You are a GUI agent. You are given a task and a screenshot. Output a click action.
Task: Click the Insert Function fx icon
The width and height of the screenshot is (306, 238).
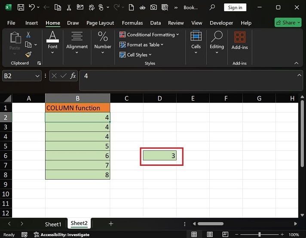(x=73, y=76)
